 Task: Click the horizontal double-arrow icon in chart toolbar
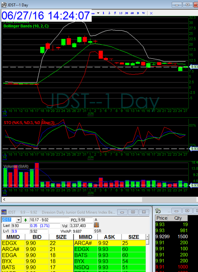pos(93,13)
